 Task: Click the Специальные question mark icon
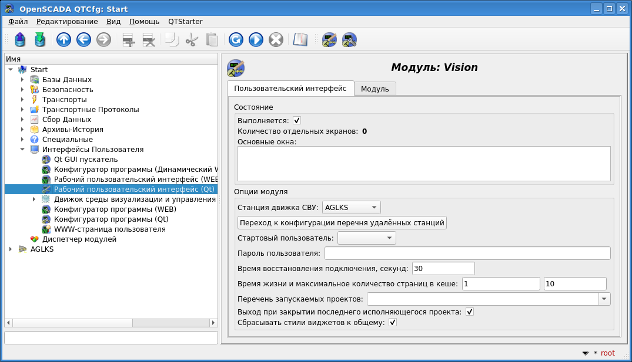tap(35, 140)
